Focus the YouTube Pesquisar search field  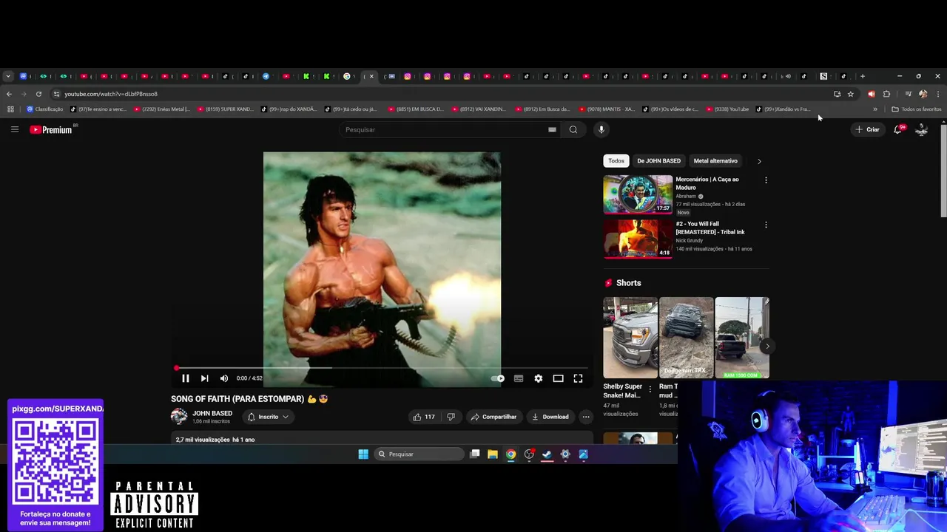point(444,129)
